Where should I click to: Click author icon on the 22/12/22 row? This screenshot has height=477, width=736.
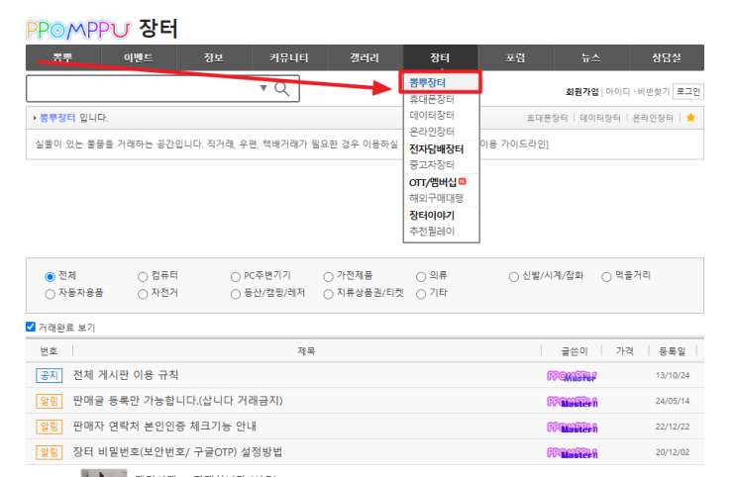coord(572,427)
